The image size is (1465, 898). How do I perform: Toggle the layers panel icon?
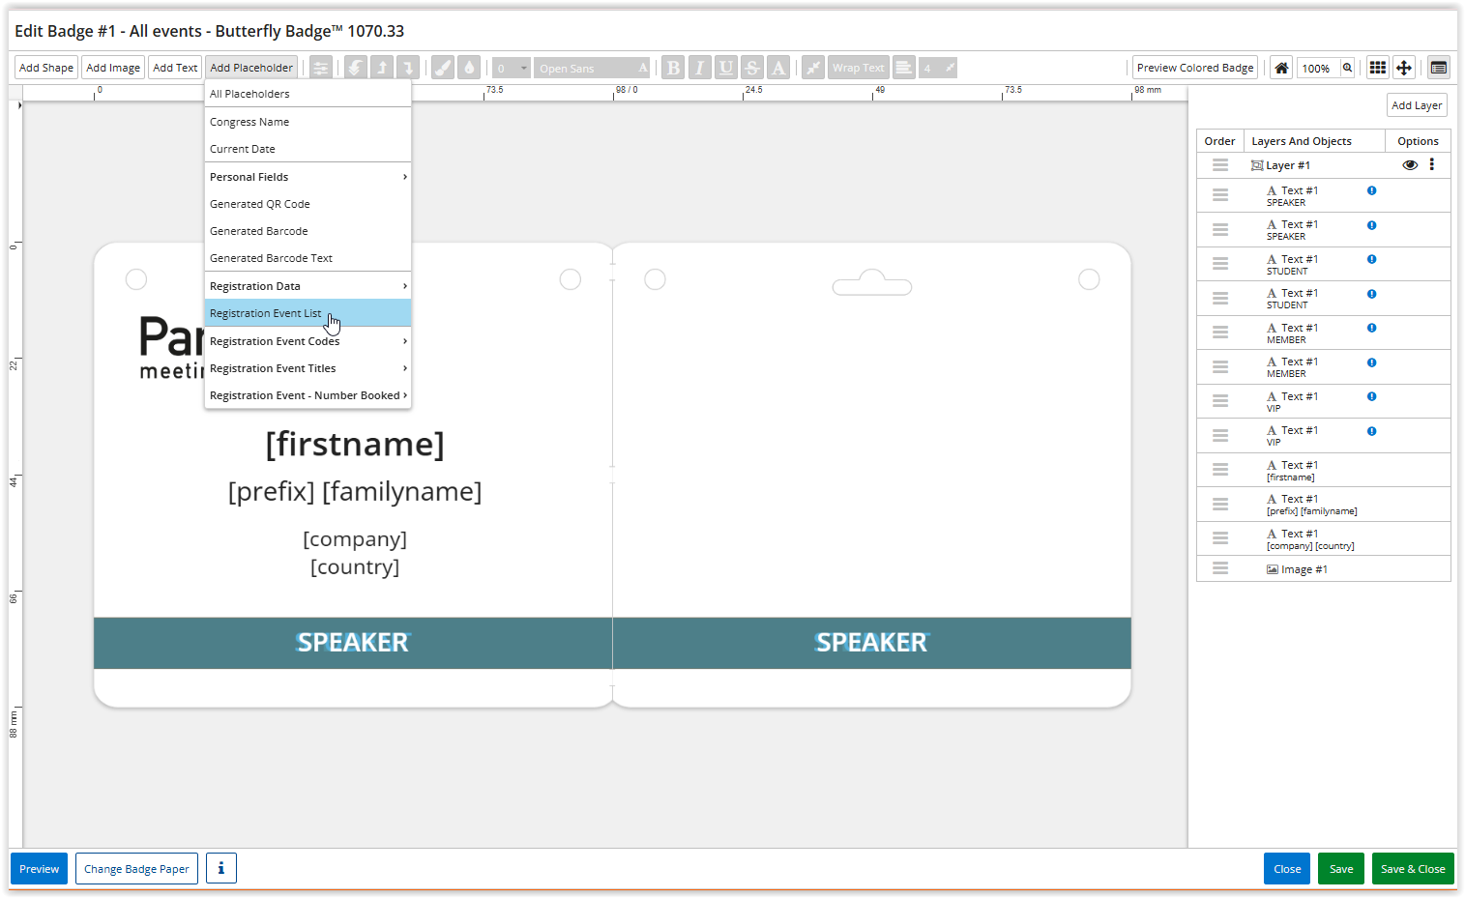(1439, 68)
